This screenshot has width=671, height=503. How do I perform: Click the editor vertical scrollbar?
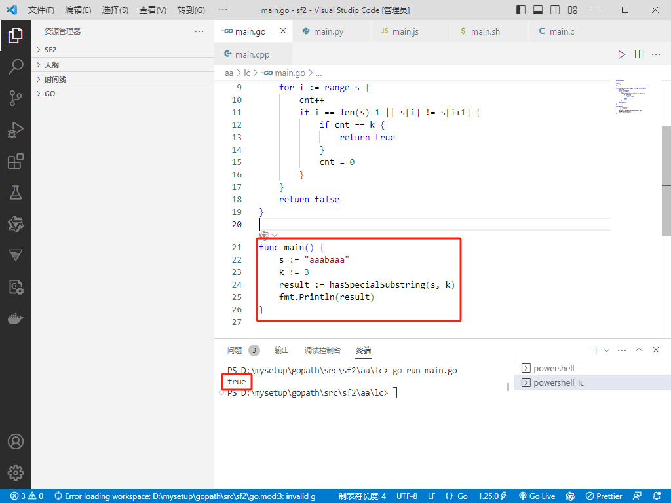click(666, 181)
